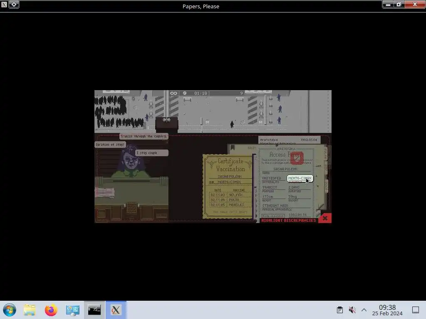Select the YEL.FEV vaccine row
This screenshot has width=426, height=319.
230,195
